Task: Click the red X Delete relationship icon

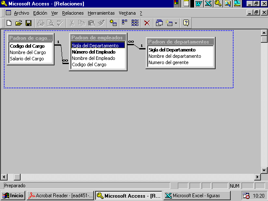Action: 147,23
